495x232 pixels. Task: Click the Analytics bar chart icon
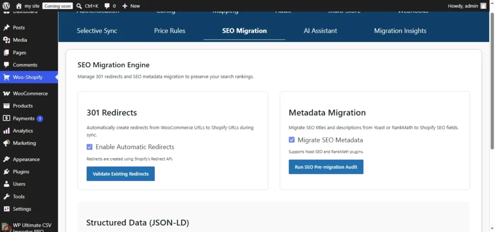[6, 131]
